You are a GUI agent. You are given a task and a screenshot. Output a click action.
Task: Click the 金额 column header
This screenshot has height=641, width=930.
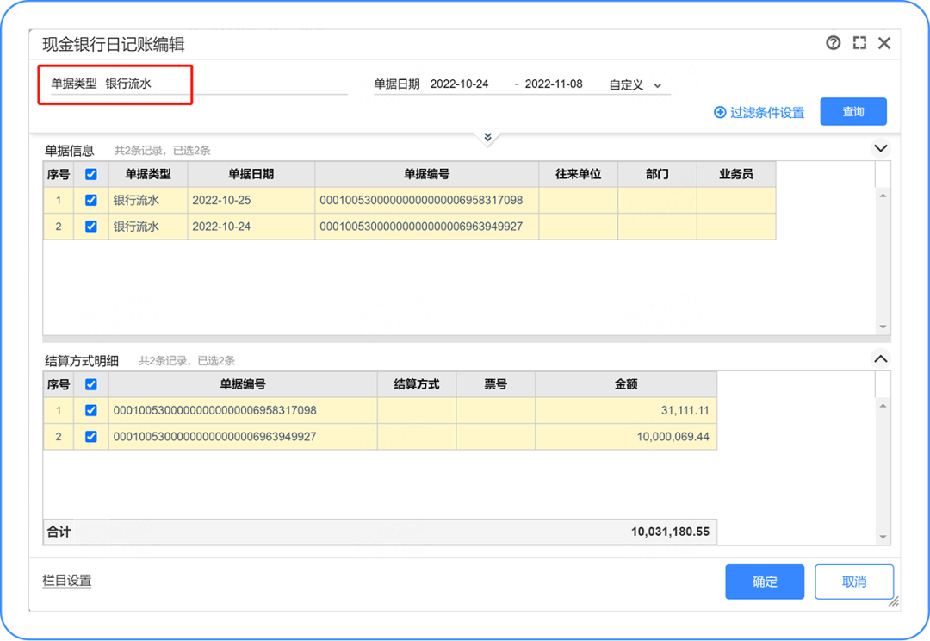click(x=625, y=384)
